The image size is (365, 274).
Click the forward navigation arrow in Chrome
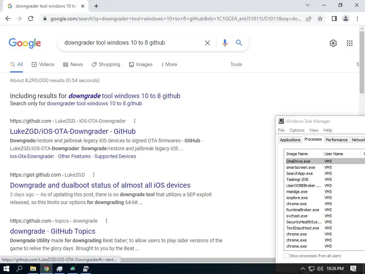[x=19, y=19]
